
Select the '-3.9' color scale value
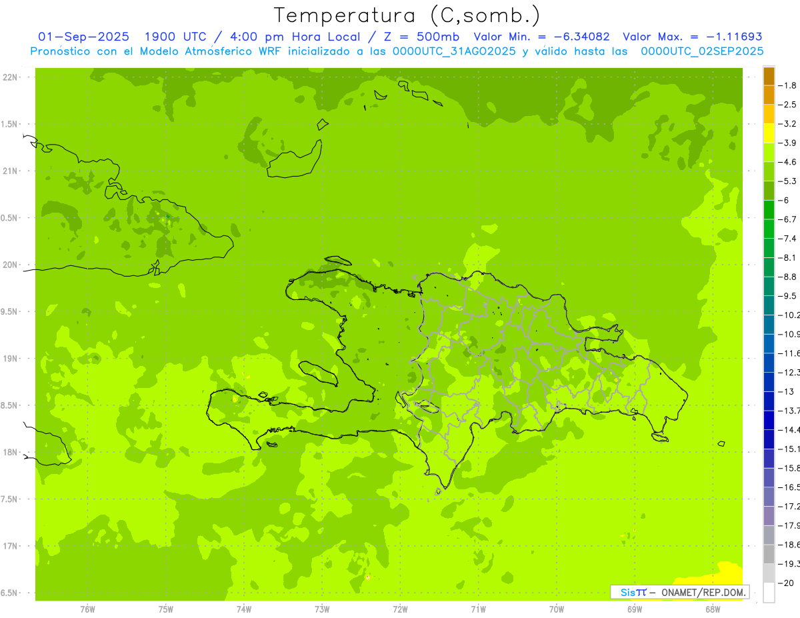coord(787,143)
